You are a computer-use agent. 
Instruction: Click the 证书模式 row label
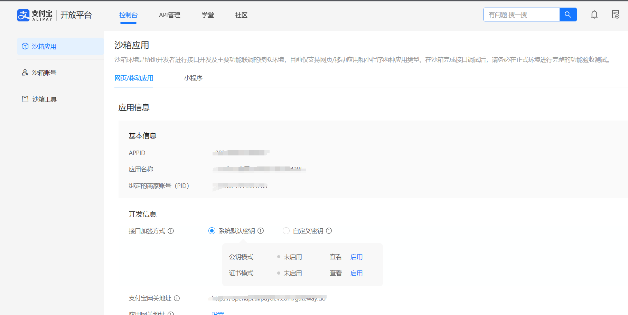click(241, 273)
